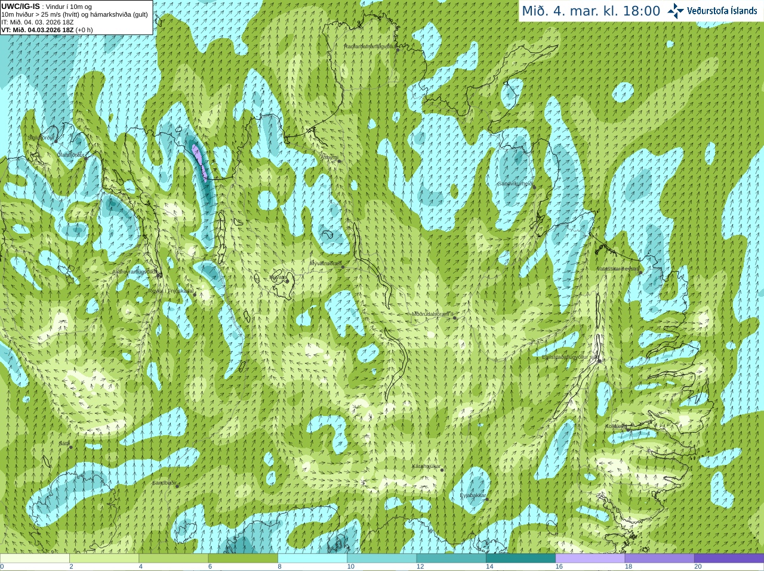
Task: Select the Sandbúðir station label
Action: pyautogui.click(x=164, y=483)
